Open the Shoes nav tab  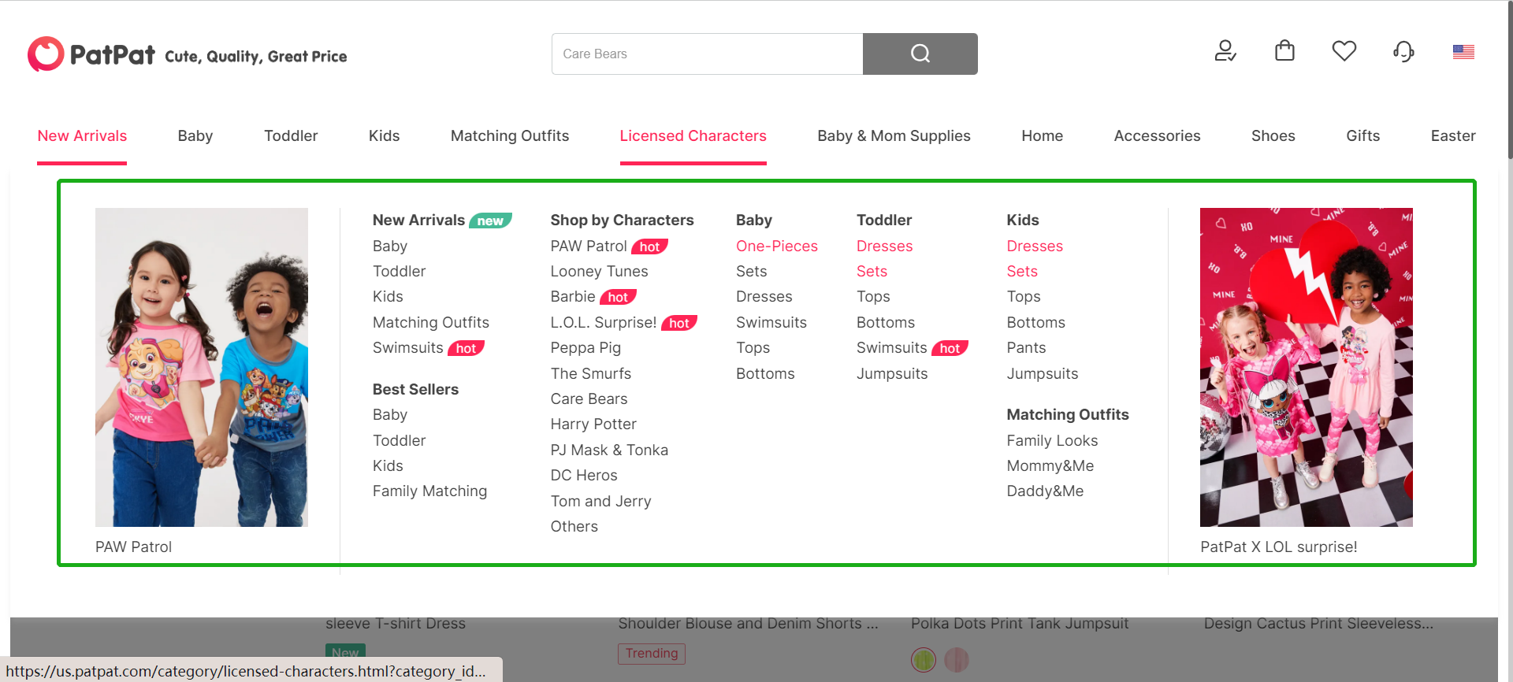point(1273,135)
